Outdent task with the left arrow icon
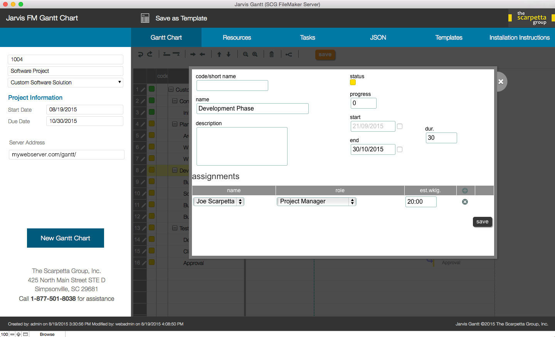This screenshot has width=555, height=337. 202,54
